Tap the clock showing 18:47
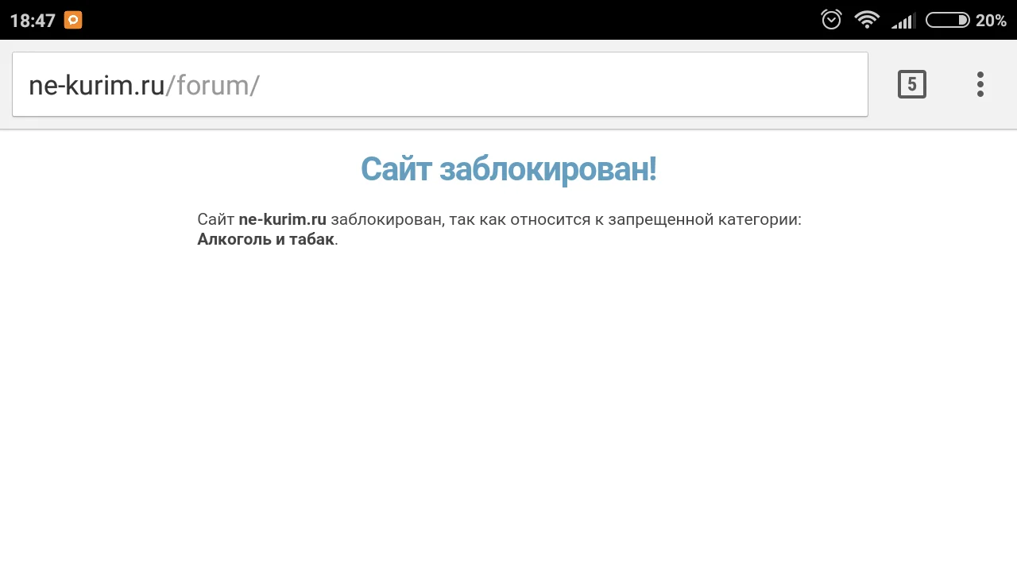The width and height of the screenshot is (1017, 572). (x=33, y=19)
